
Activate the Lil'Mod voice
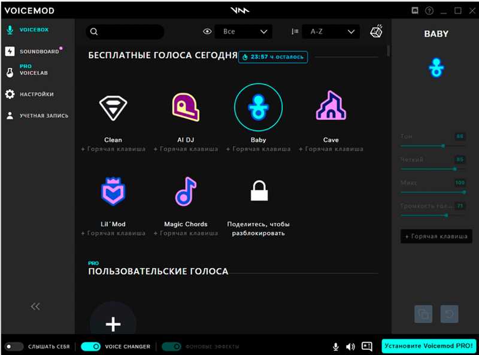pyautogui.click(x=113, y=191)
